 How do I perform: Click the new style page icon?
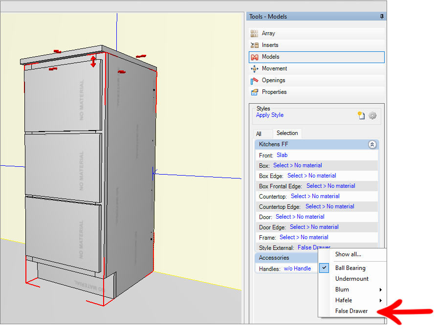click(361, 116)
